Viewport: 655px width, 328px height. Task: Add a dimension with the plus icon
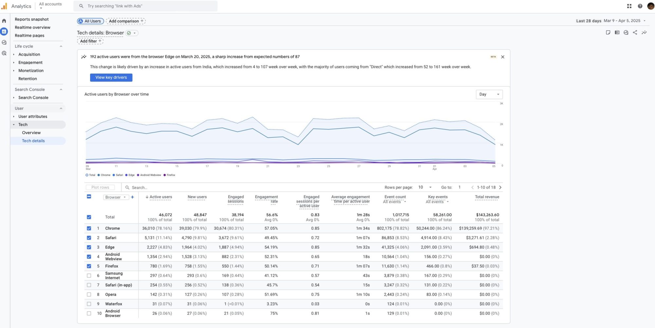[x=132, y=197]
